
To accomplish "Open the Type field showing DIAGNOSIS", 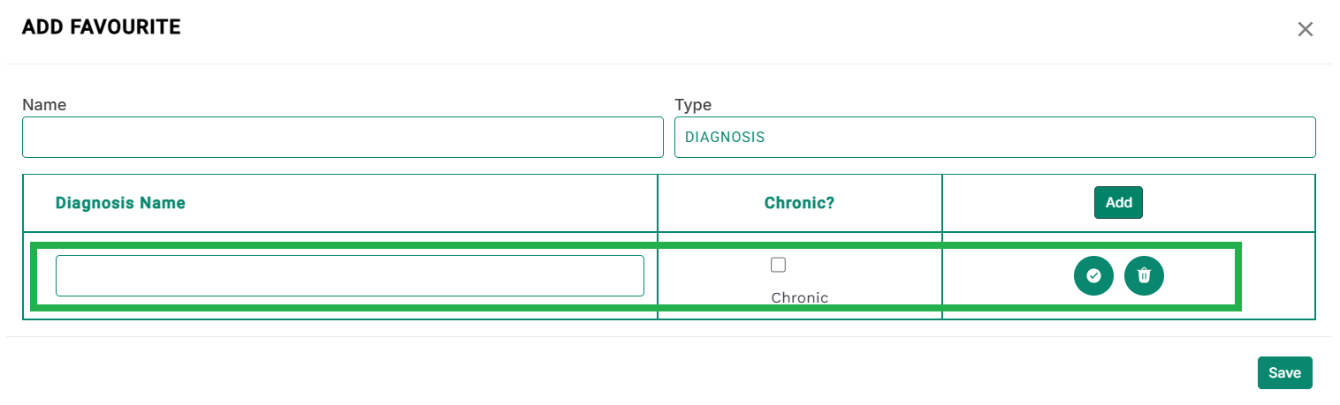I will 994,138.
